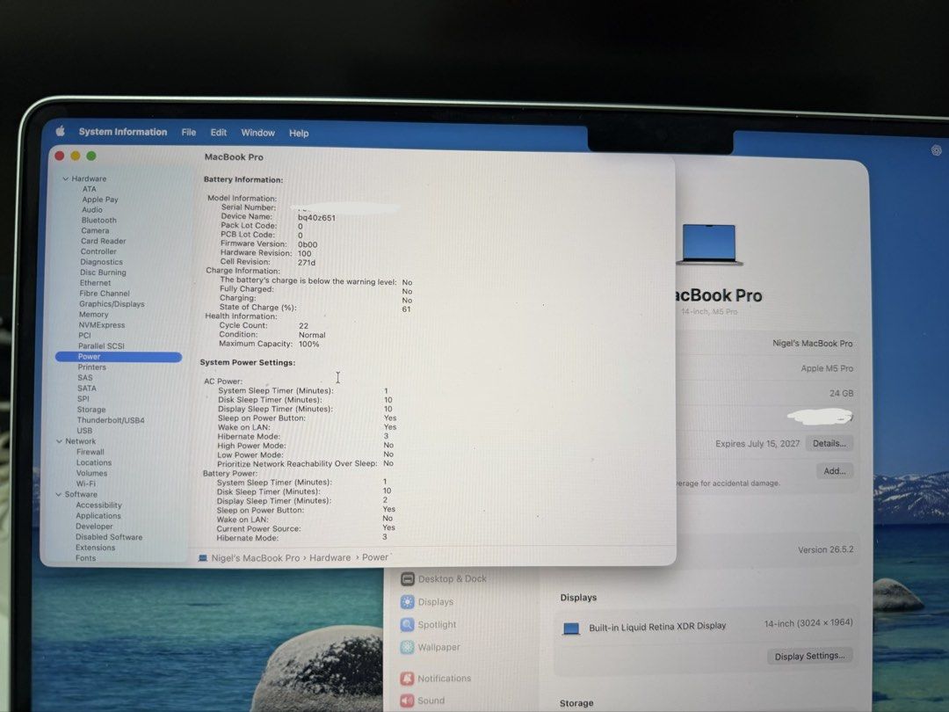Open the Help menu
Image resolution: width=949 pixels, height=712 pixels.
299,134
